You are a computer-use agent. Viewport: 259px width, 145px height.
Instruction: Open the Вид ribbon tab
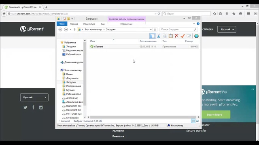(x=102, y=24)
